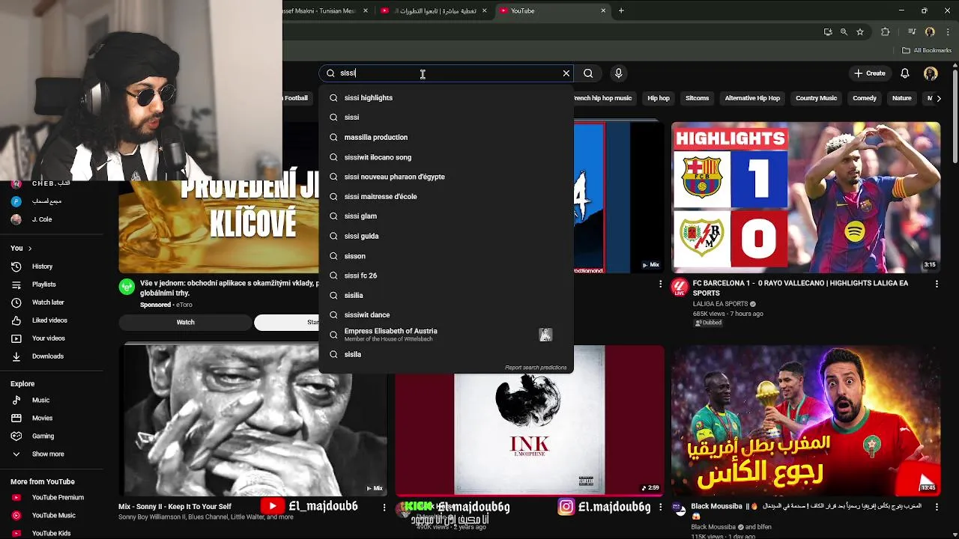
Task: Open Downloads in the sidebar
Action: pyautogui.click(x=51, y=356)
